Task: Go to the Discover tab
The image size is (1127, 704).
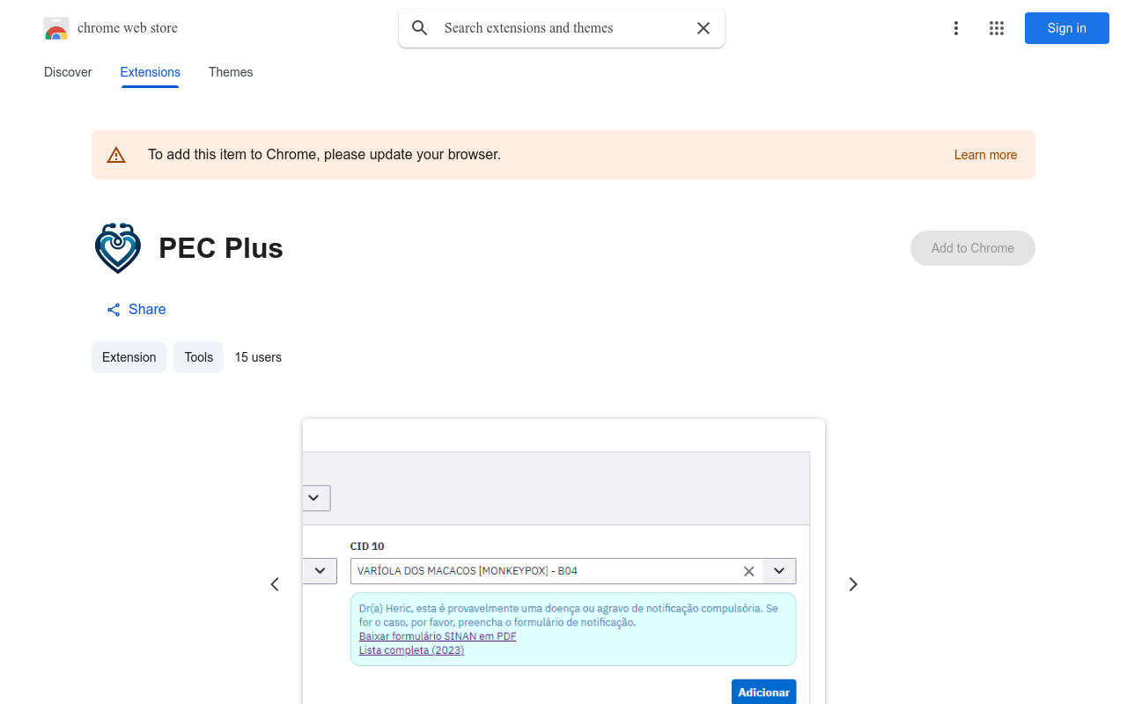Action: 68,72
